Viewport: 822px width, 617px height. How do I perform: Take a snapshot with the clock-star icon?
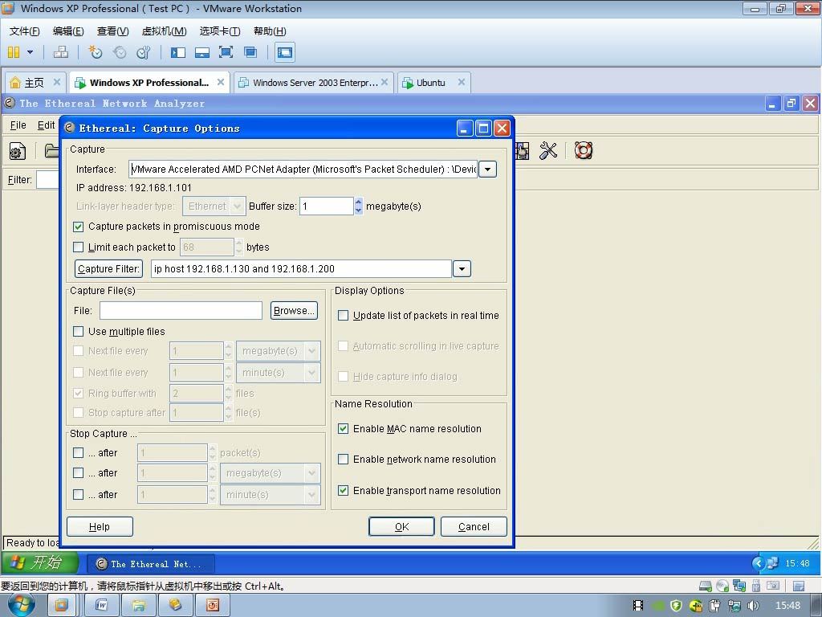pos(95,52)
